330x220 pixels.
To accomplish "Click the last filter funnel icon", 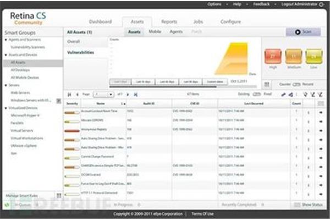I will 320,95.
